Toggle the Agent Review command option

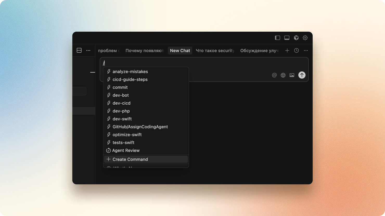coord(126,150)
